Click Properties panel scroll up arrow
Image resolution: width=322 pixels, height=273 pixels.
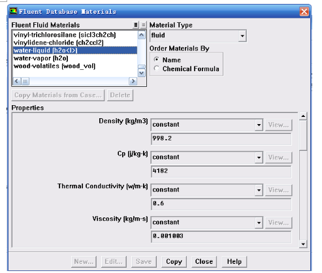(x=303, y=116)
